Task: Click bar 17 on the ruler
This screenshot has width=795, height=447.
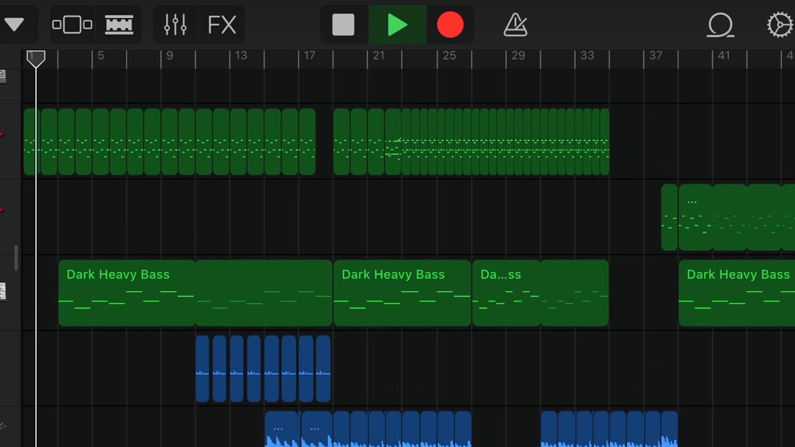Action: click(x=309, y=56)
